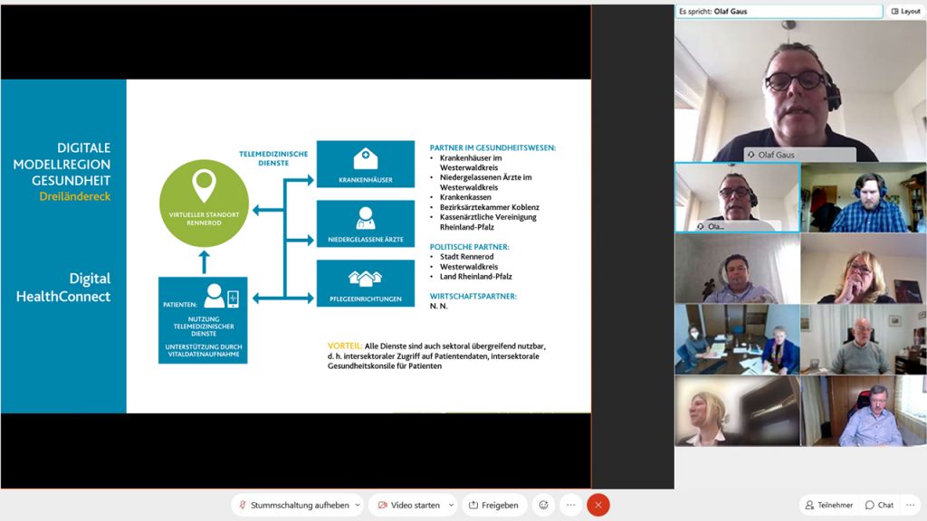Select thumbnail of man in red chair
Viewport: 927px width, 521px height.
[864, 412]
